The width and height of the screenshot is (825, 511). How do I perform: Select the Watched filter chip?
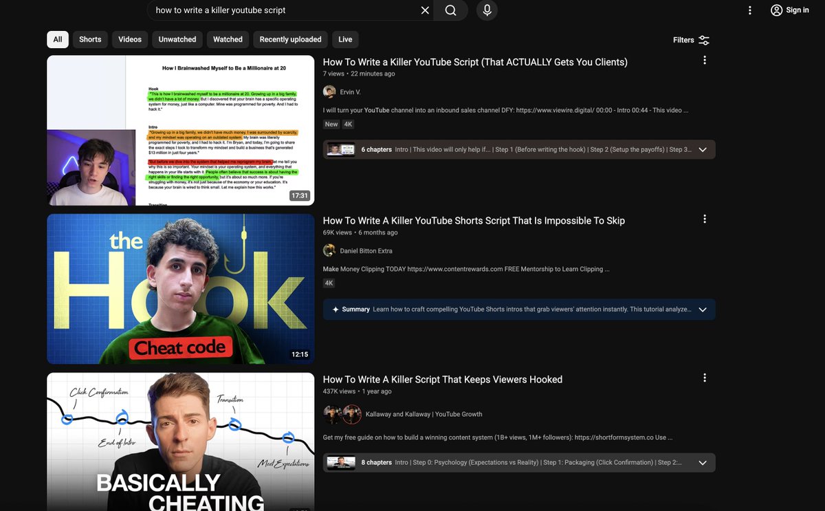228,39
